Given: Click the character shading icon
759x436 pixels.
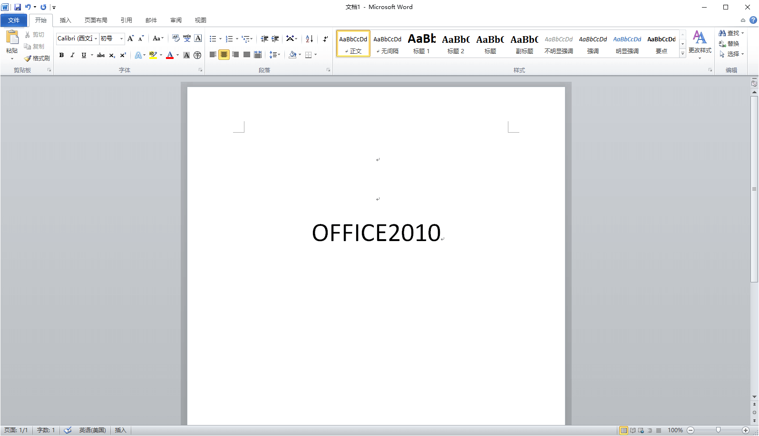Looking at the screenshot, I should pyautogui.click(x=186, y=55).
